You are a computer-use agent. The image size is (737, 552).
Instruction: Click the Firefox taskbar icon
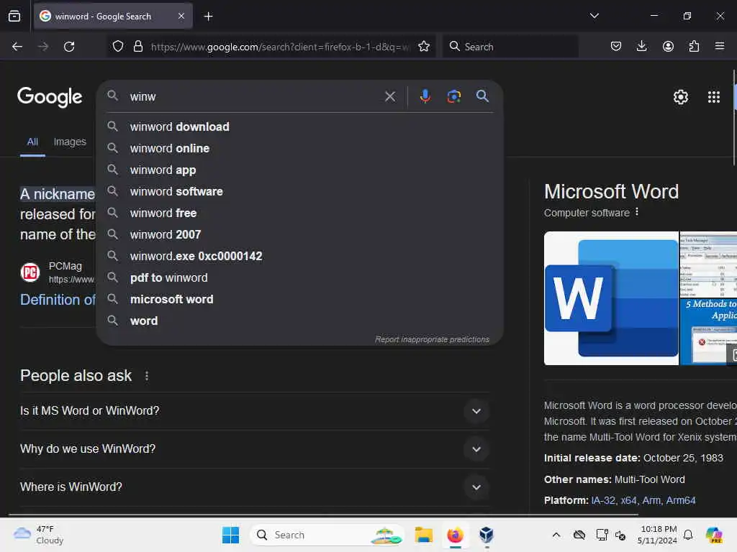click(455, 535)
